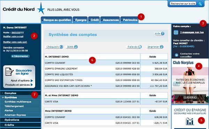The image size is (209, 129).
Task: Click the Crédit du Nord blue star logo
Action: click(x=41, y=8)
